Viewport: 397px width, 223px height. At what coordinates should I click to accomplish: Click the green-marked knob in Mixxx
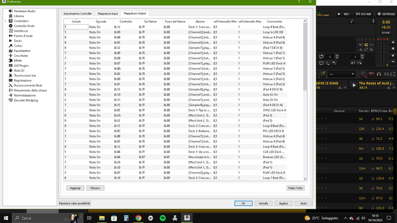(x=323, y=74)
